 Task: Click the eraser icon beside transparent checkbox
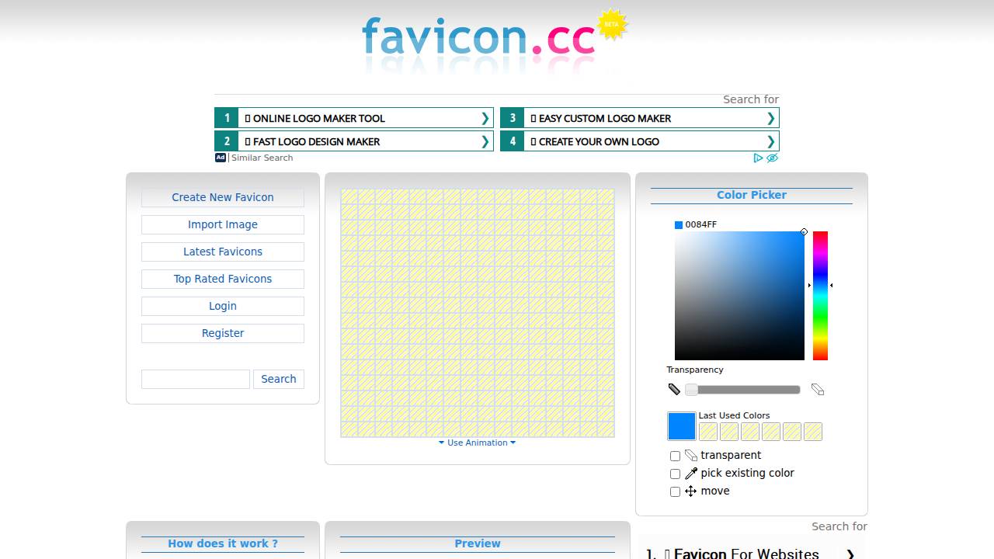coord(690,455)
